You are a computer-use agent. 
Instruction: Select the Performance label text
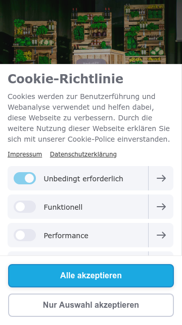click(66, 236)
